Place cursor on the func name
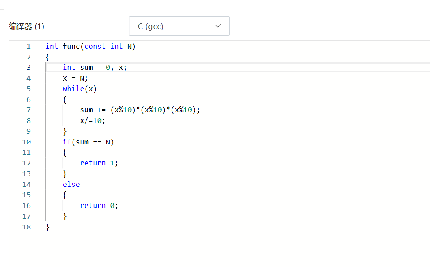 coord(71,46)
